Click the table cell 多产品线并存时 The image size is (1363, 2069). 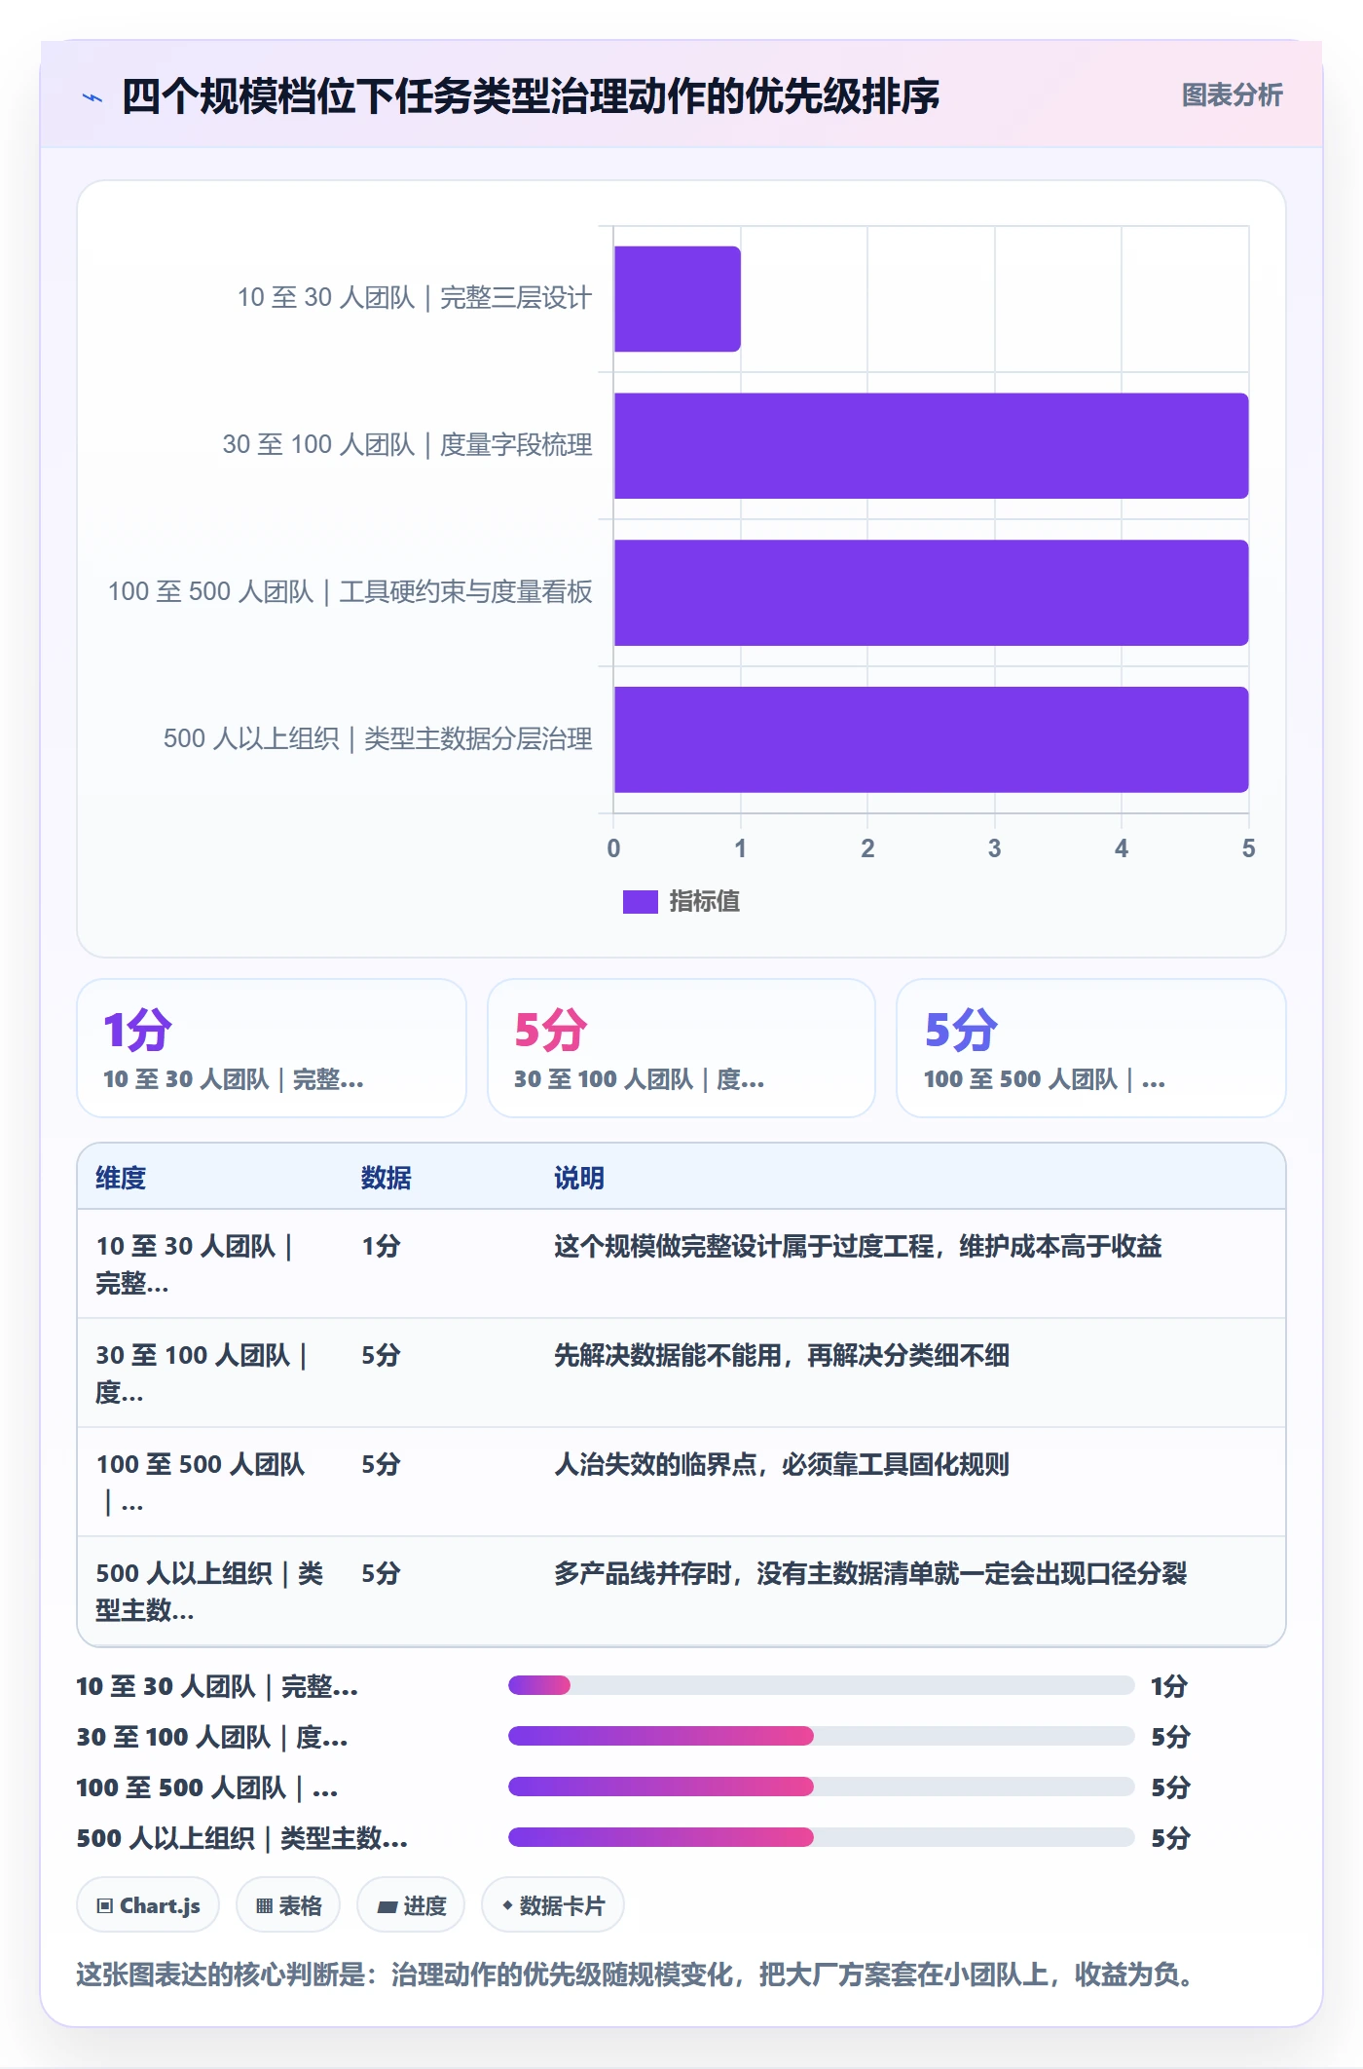[x=870, y=1573]
